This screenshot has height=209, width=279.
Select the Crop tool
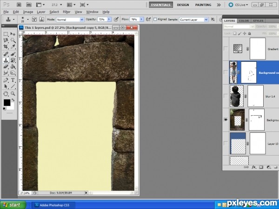(6, 46)
